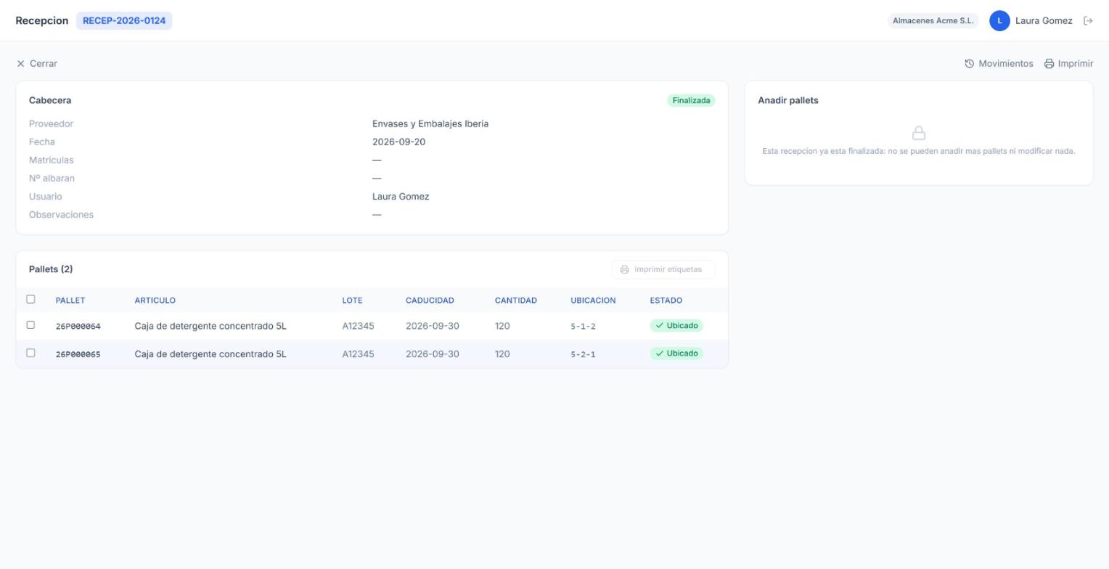1109x569 pixels.
Task: Click the printer icon in Imprimir etiquetas
Action: [x=624, y=269]
